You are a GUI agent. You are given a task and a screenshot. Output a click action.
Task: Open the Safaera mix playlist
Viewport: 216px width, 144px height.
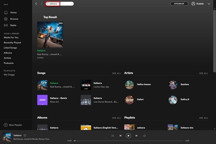[187, 128]
